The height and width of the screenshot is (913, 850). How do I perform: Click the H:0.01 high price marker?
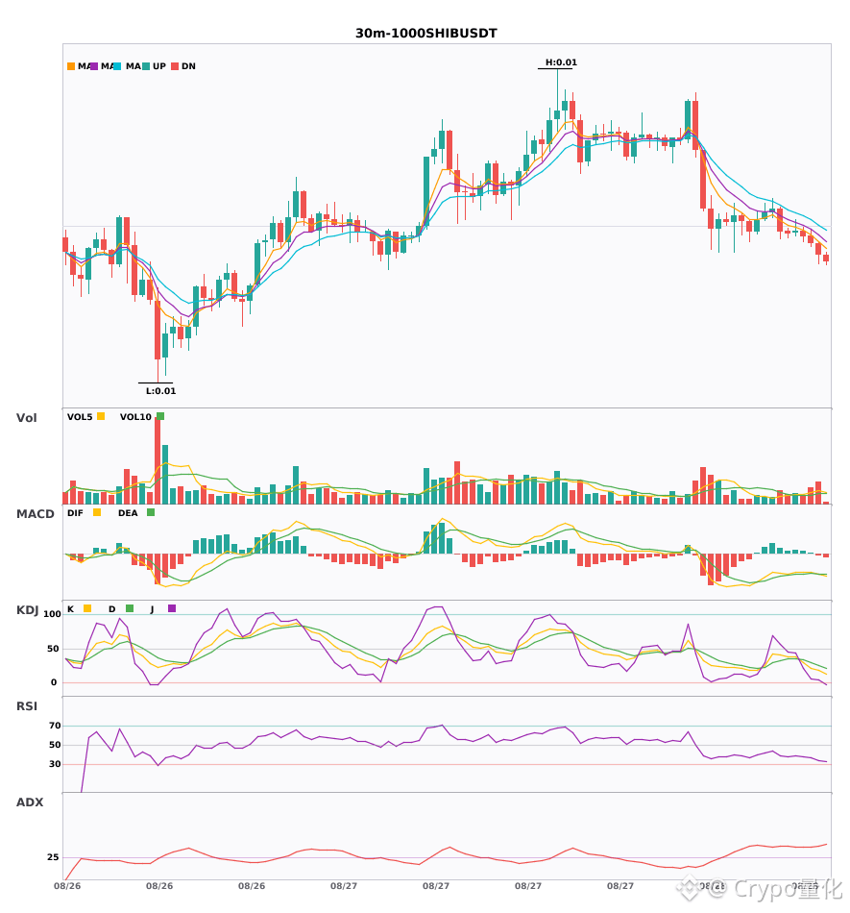(561, 62)
